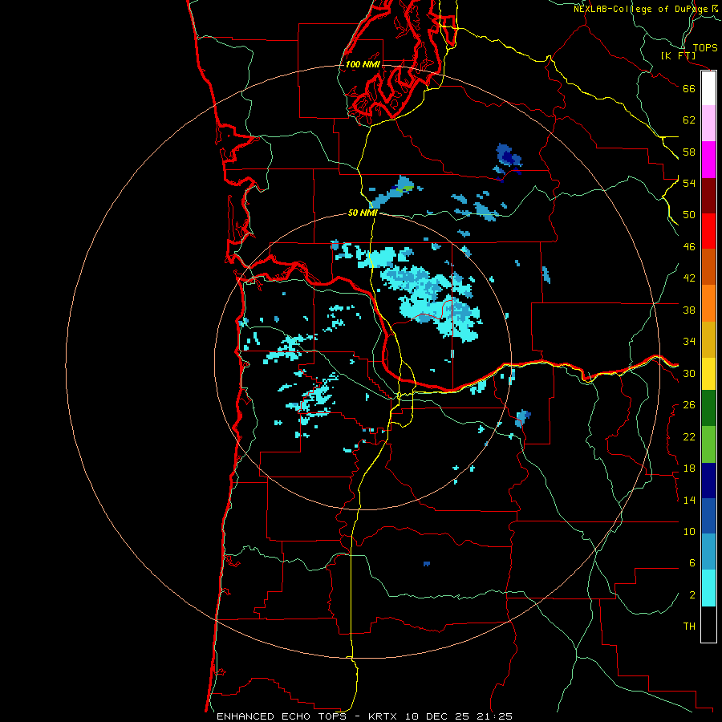722x722 pixels.
Task: Click the light pink 62 kft swatch
Action: [708, 123]
